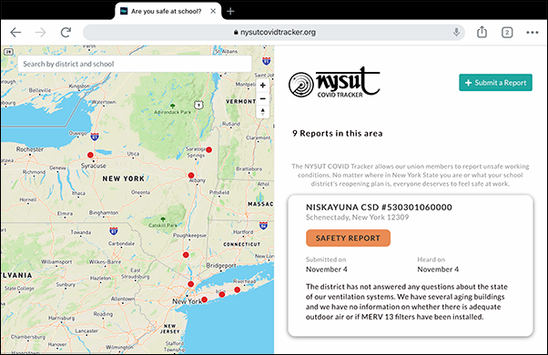Zoom out on the map with minus

(263, 98)
